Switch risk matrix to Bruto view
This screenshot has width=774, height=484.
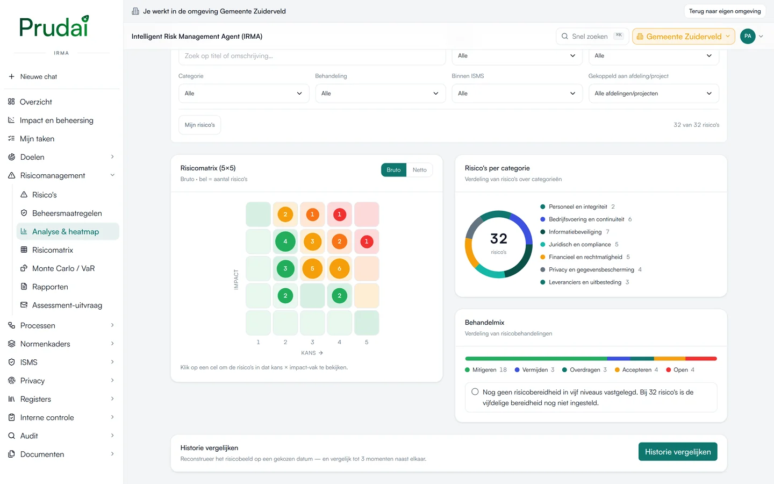393,170
